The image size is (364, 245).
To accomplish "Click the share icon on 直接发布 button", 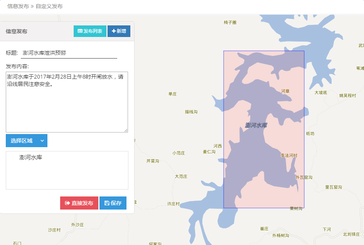I will pos(67,203).
